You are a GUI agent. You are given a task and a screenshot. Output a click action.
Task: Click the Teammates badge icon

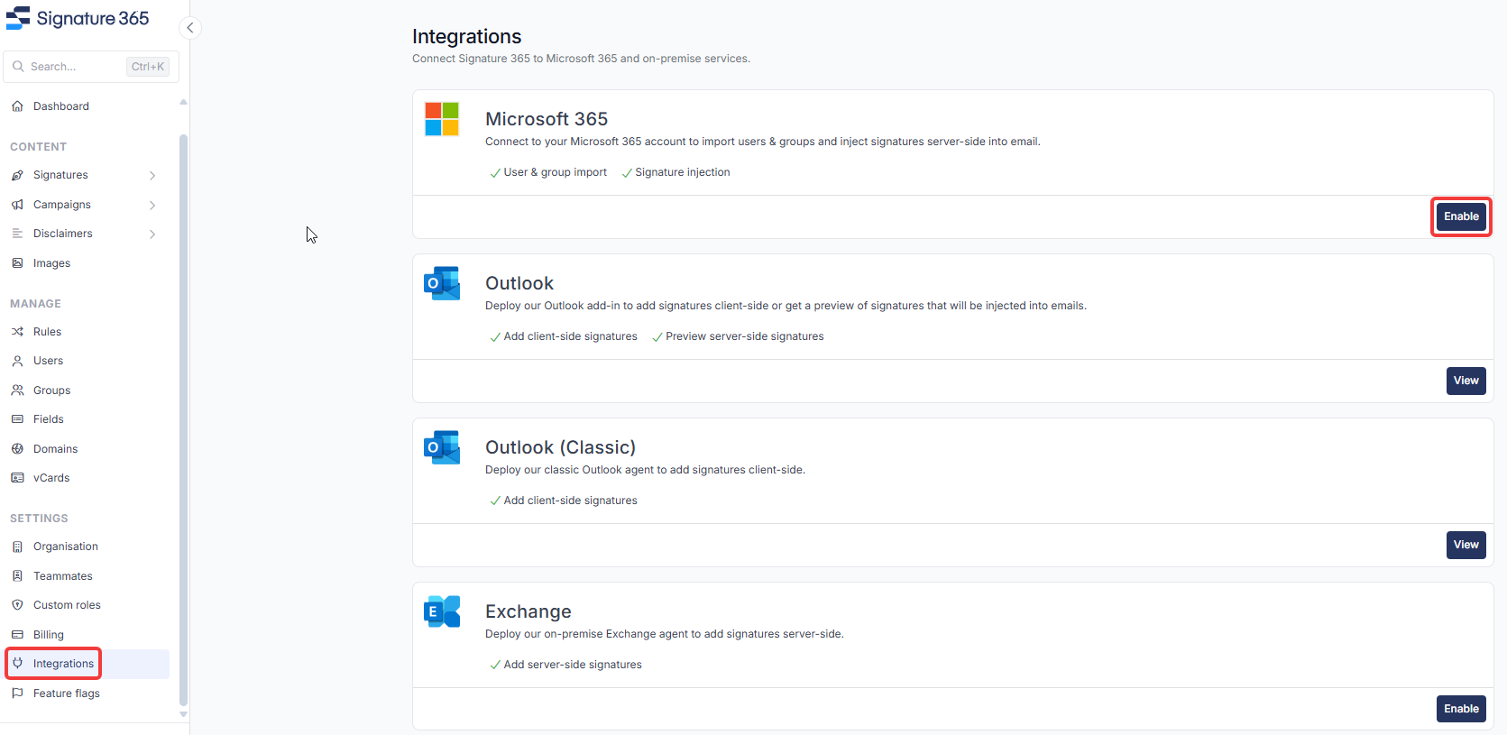[x=17, y=576]
